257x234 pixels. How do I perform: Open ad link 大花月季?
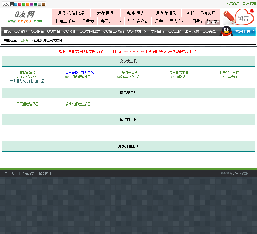[x=105, y=13]
